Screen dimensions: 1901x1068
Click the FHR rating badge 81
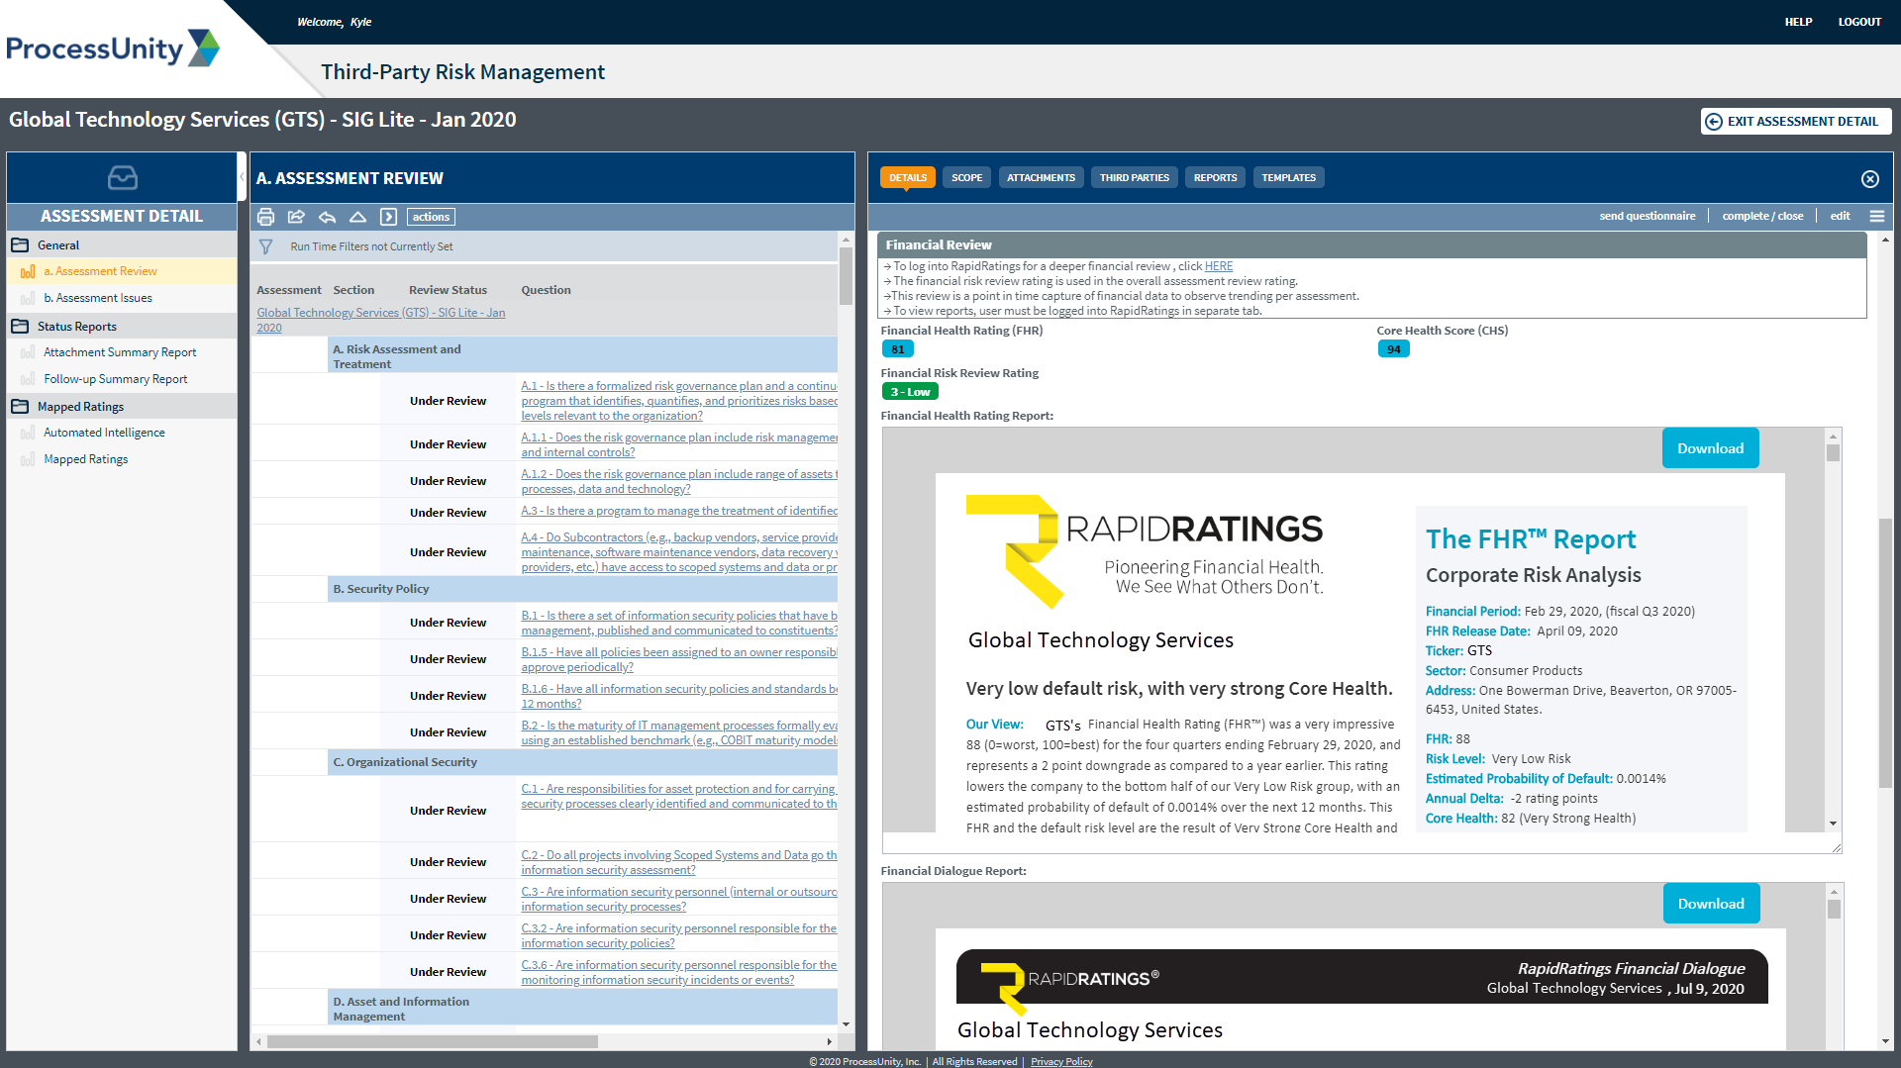[897, 349]
